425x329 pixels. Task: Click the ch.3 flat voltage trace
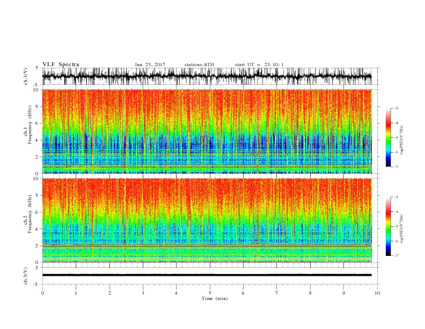pyautogui.click(x=207, y=275)
